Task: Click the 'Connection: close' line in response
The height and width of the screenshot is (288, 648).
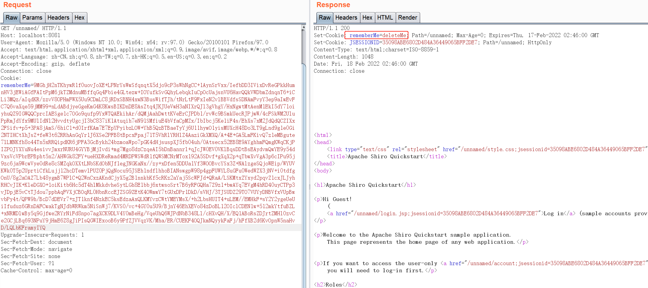Action: coord(339,71)
